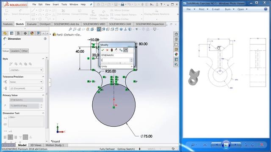Collapse the Tolerance/Precision section
Image resolution: width=271 pixels, height=152 pixels.
point(43,77)
